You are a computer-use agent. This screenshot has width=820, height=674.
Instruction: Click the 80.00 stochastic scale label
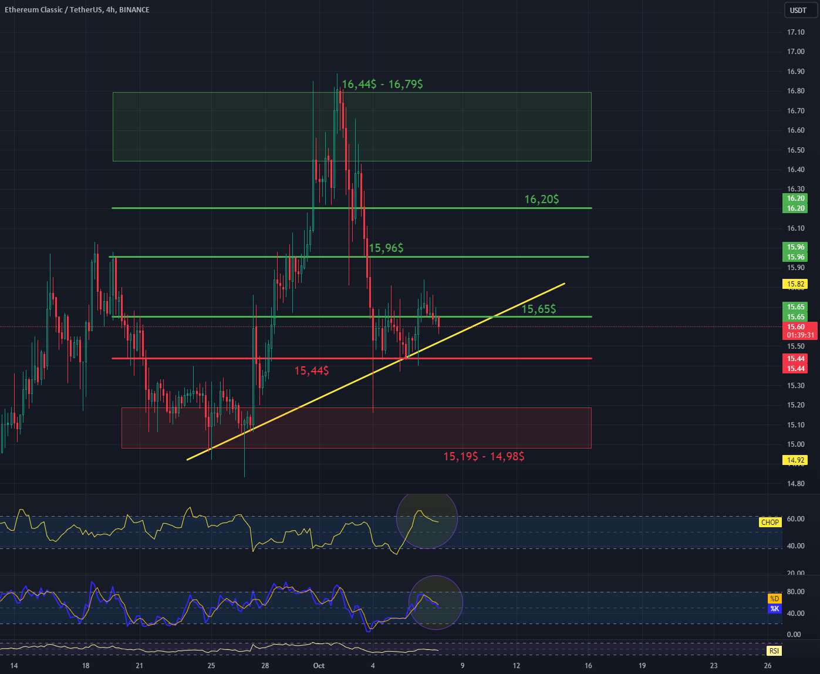[796, 592]
